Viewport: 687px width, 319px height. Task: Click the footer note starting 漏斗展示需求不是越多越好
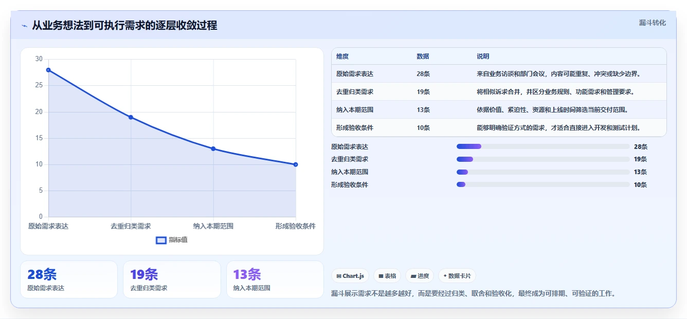coord(473,294)
